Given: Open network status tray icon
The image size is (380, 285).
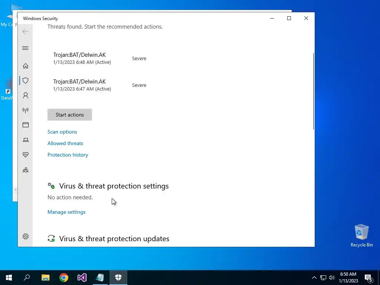Looking at the screenshot, I should (323, 278).
